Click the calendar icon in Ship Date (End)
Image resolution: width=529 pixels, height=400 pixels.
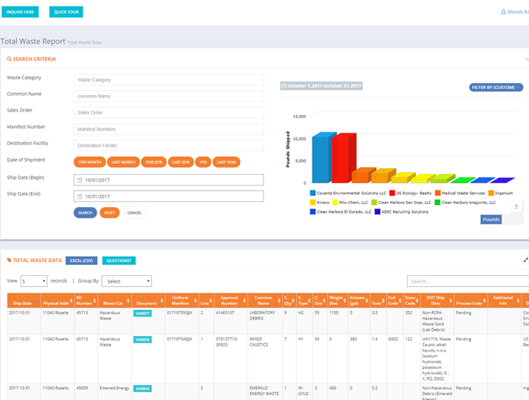point(80,196)
